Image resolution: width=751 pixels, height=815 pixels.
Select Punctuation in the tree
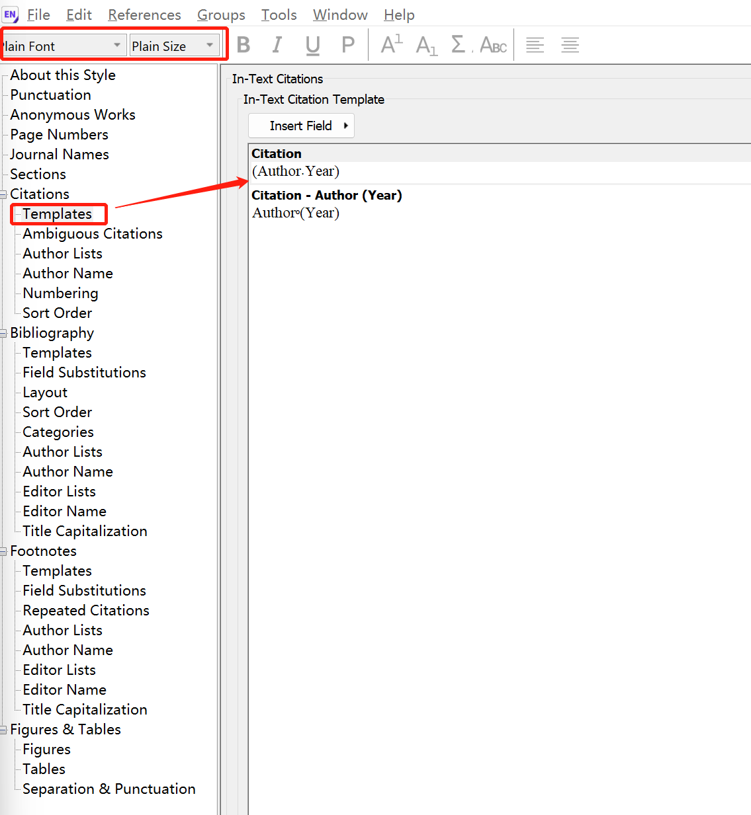[x=50, y=95]
